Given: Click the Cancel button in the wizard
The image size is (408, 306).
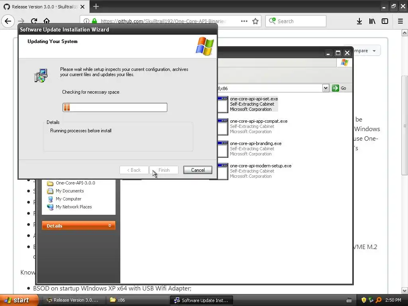Looking at the screenshot, I should pos(198,170).
